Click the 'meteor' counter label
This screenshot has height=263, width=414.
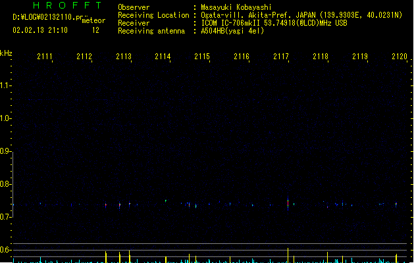[93, 20]
